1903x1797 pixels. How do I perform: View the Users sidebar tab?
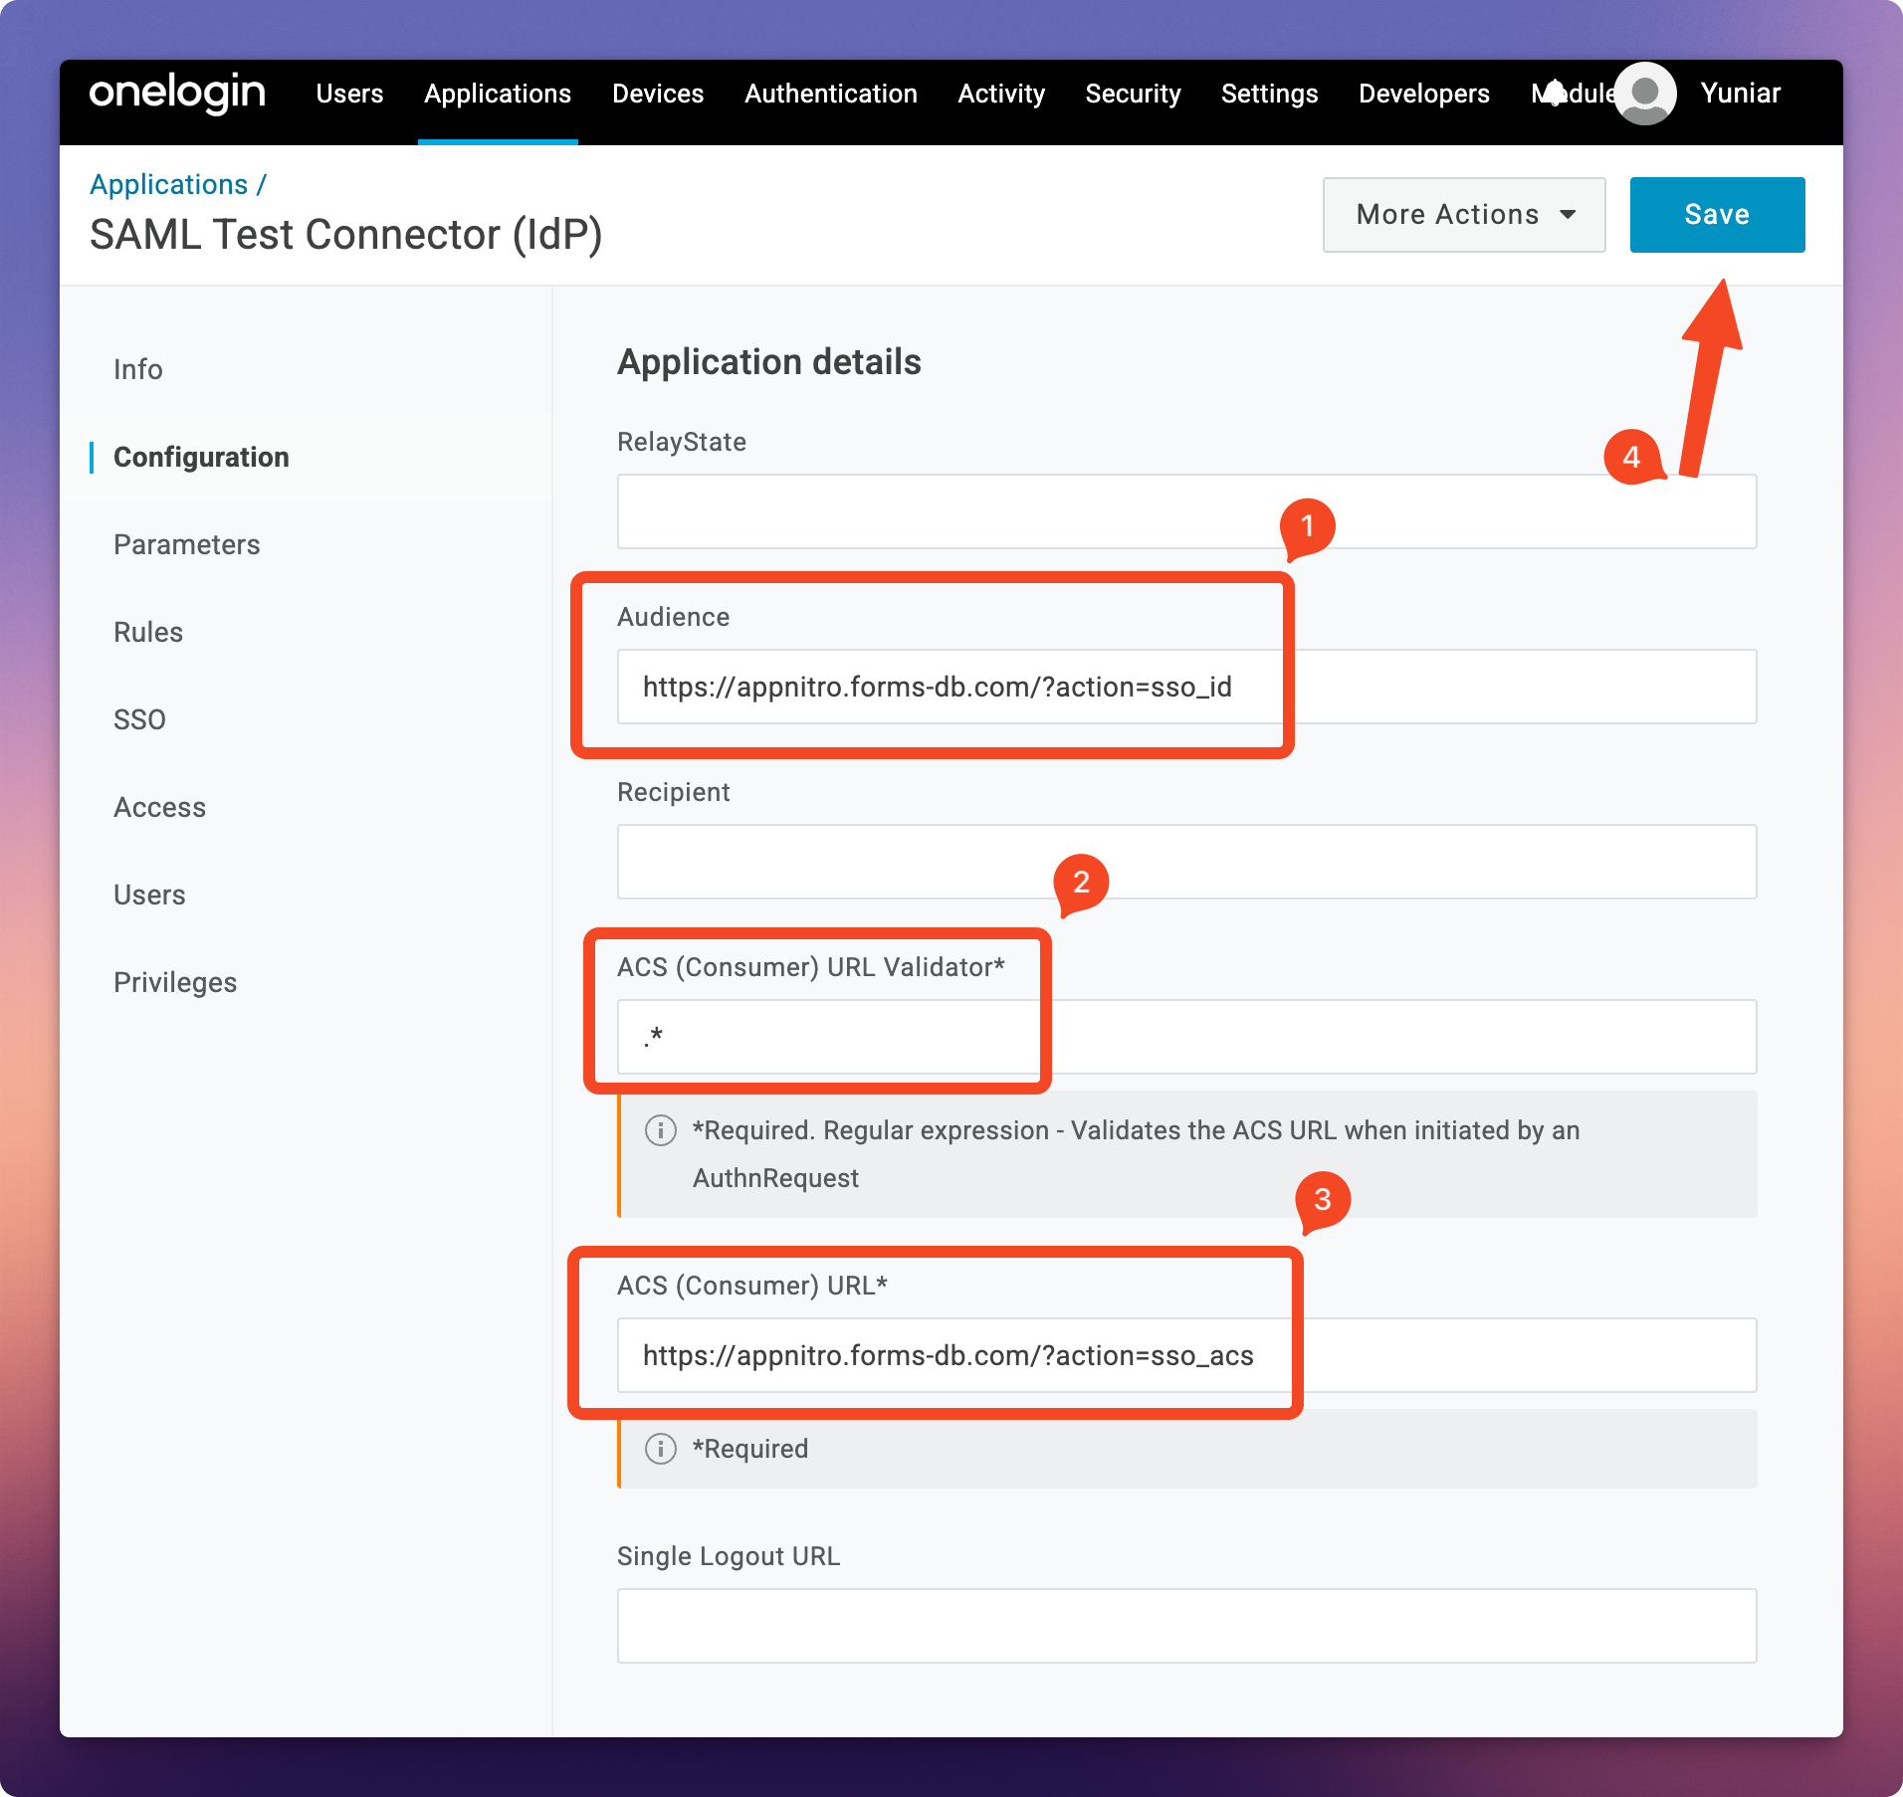pos(149,895)
